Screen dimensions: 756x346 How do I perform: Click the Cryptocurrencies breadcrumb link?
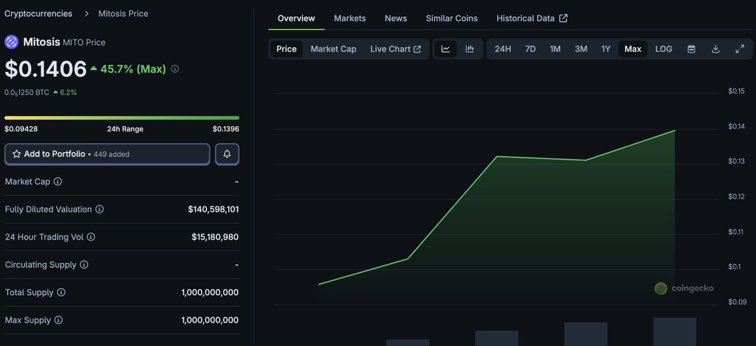coord(38,13)
